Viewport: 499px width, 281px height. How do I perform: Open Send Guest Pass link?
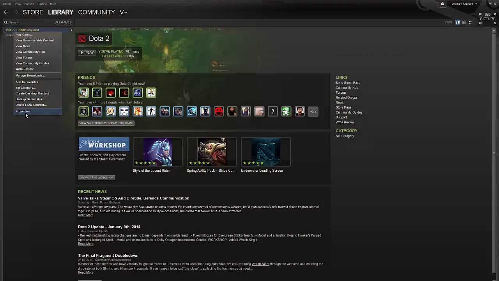click(x=348, y=83)
